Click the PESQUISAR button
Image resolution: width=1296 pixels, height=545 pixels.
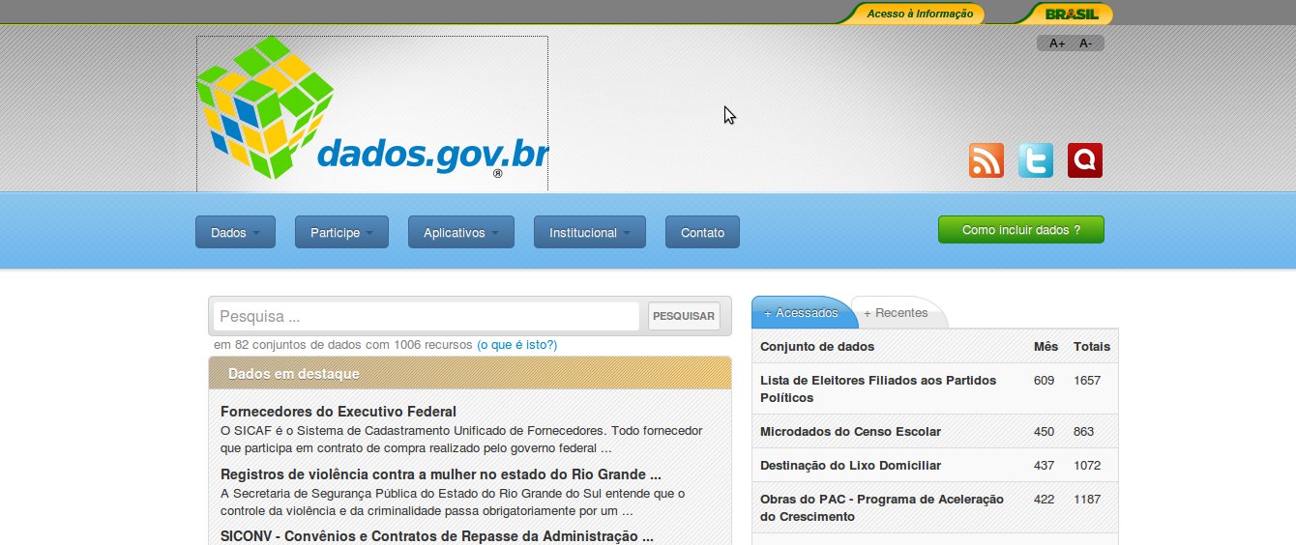coord(684,316)
